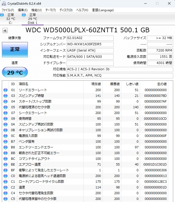The image size is (175, 202).
Task: Select the ロード/アンロードサイクル回数 attribute name
Action: click(41, 182)
